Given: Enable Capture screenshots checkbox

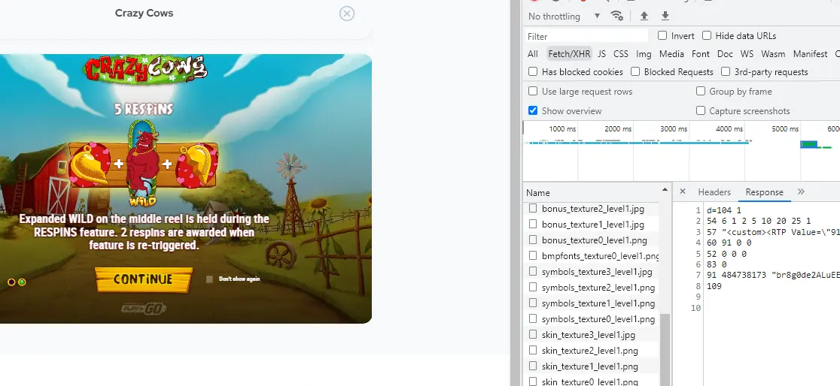Looking at the screenshot, I should click(700, 110).
